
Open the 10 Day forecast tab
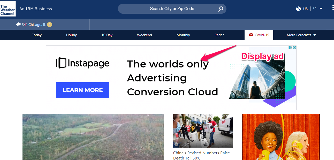(107, 35)
